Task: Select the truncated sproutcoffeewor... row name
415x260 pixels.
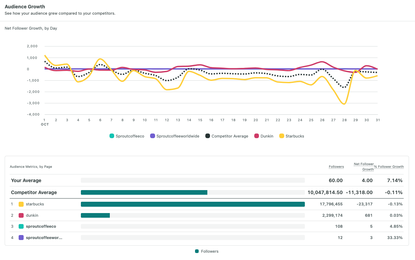Action: point(44,238)
